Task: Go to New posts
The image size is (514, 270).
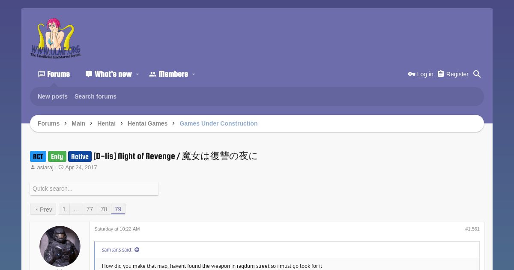Action: (53, 96)
